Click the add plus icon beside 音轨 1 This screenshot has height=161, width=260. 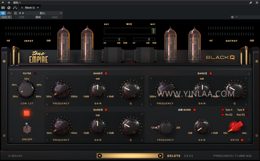click(x=9, y=3)
